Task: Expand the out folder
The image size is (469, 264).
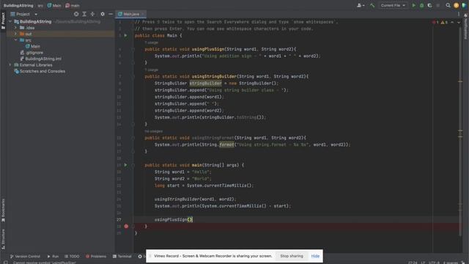Action: tap(16, 34)
